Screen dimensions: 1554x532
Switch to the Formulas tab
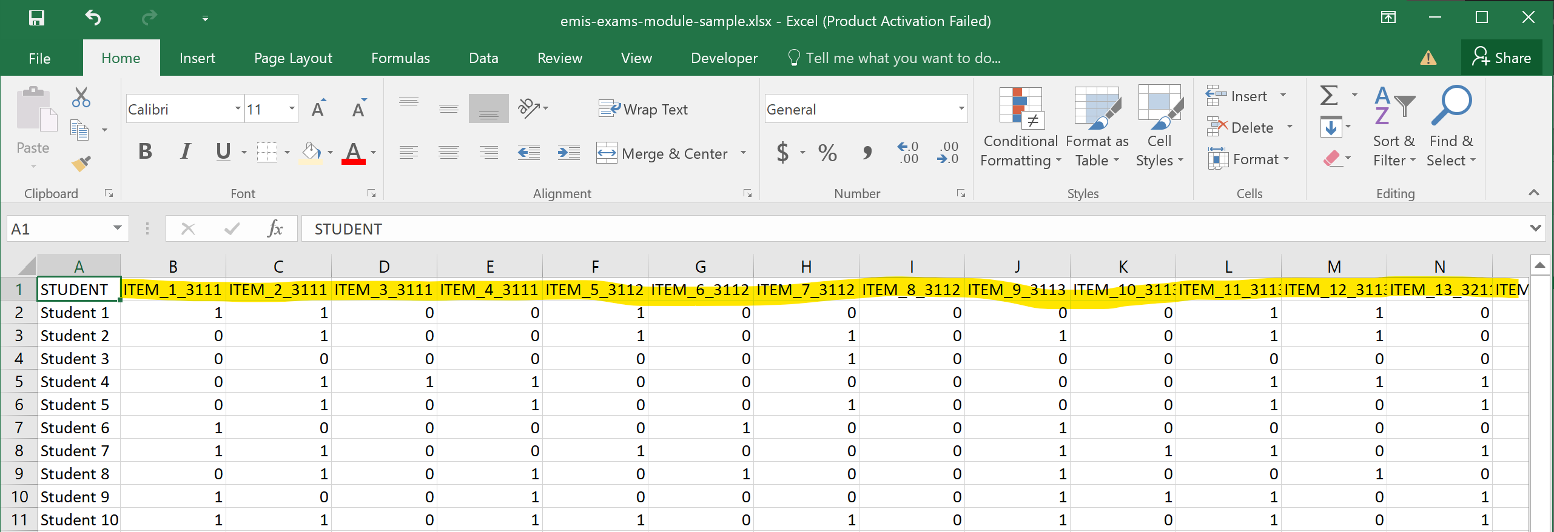point(400,58)
